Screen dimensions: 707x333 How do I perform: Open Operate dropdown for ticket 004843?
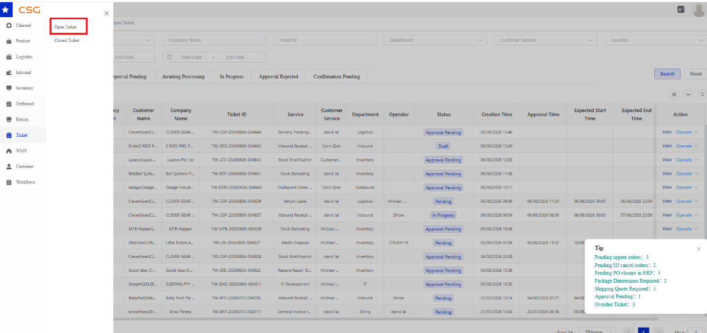(x=687, y=146)
